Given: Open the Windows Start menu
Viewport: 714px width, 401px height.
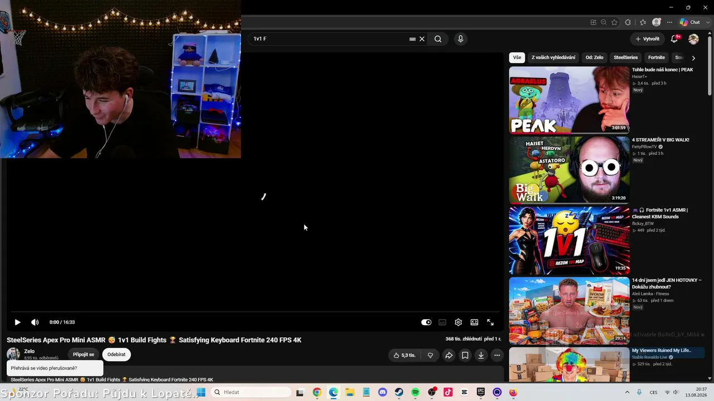Looking at the screenshot, I should pos(201,392).
